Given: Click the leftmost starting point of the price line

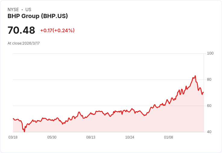Looking at the screenshot, I should coord(13,118).
